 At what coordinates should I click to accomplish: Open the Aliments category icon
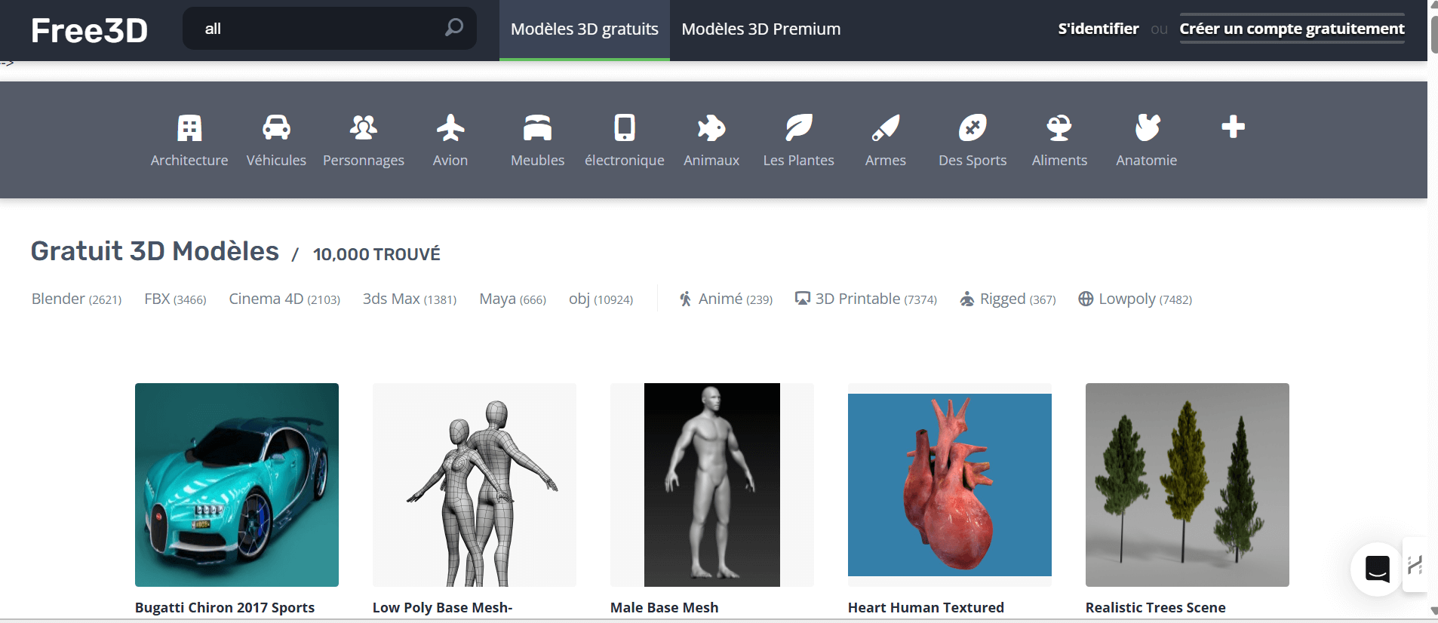[1059, 127]
